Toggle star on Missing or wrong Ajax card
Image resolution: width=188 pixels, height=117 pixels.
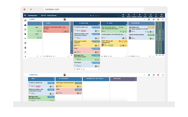(x=65, y=32)
